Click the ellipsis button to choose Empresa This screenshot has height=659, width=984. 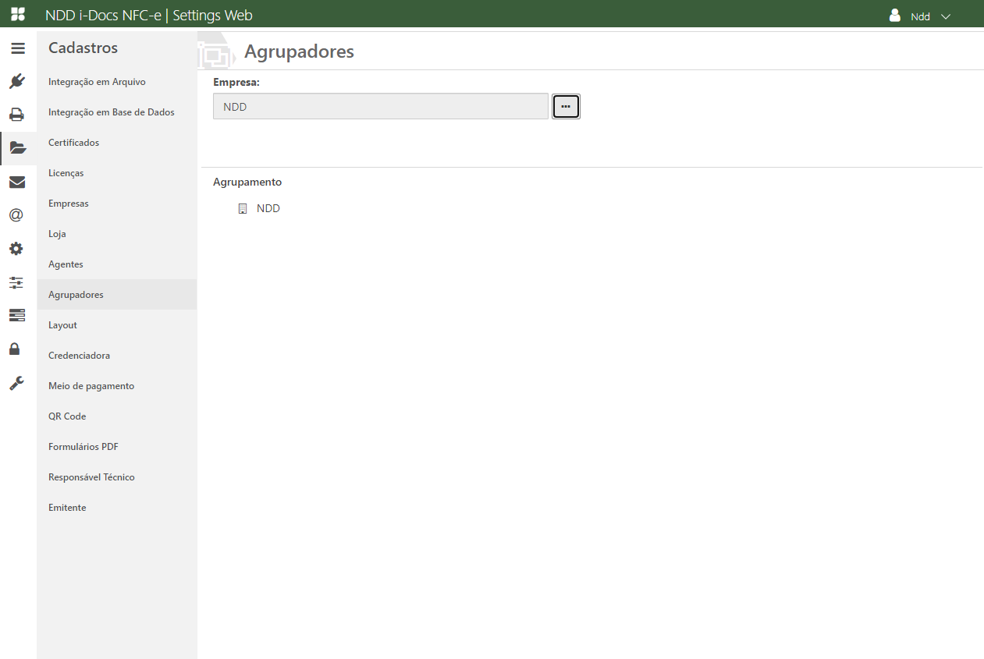click(566, 106)
